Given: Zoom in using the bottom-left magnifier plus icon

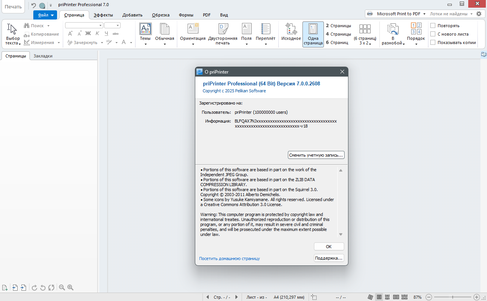Looking at the screenshot, I should coord(70,288).
